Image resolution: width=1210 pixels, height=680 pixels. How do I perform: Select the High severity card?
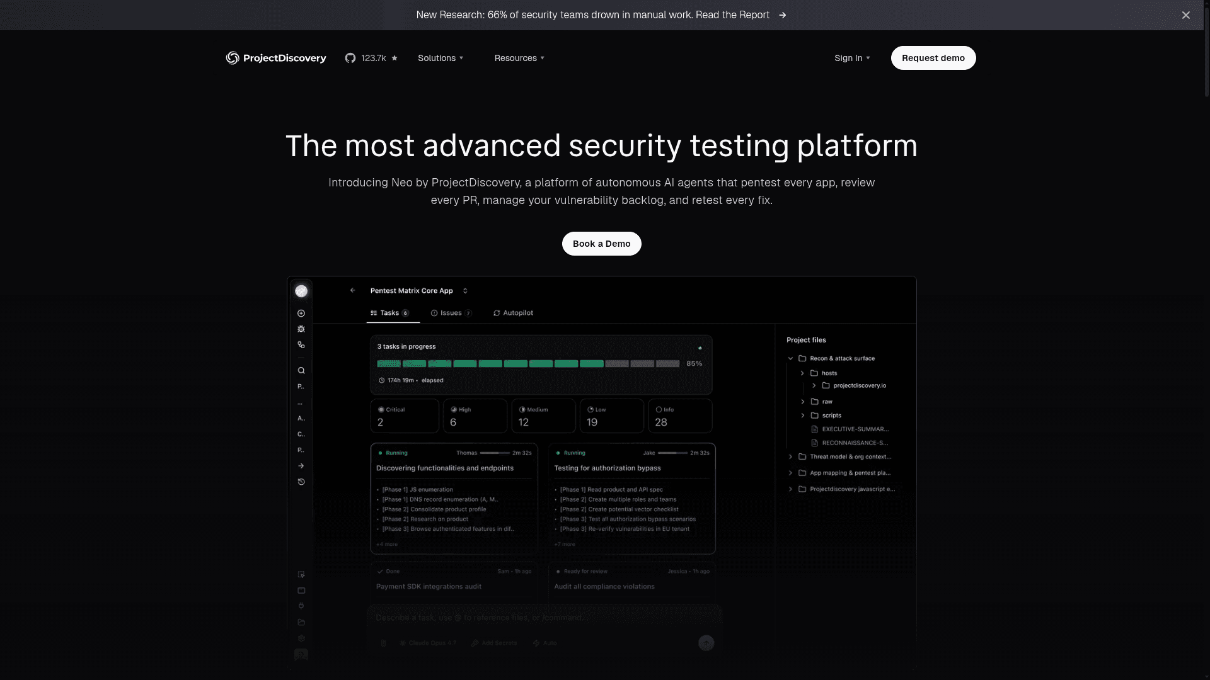coord(475,416)
